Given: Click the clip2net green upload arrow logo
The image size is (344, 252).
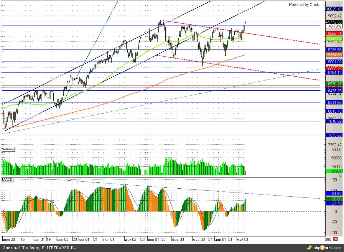Looking at the screenshot, I should tap(310, 248).
